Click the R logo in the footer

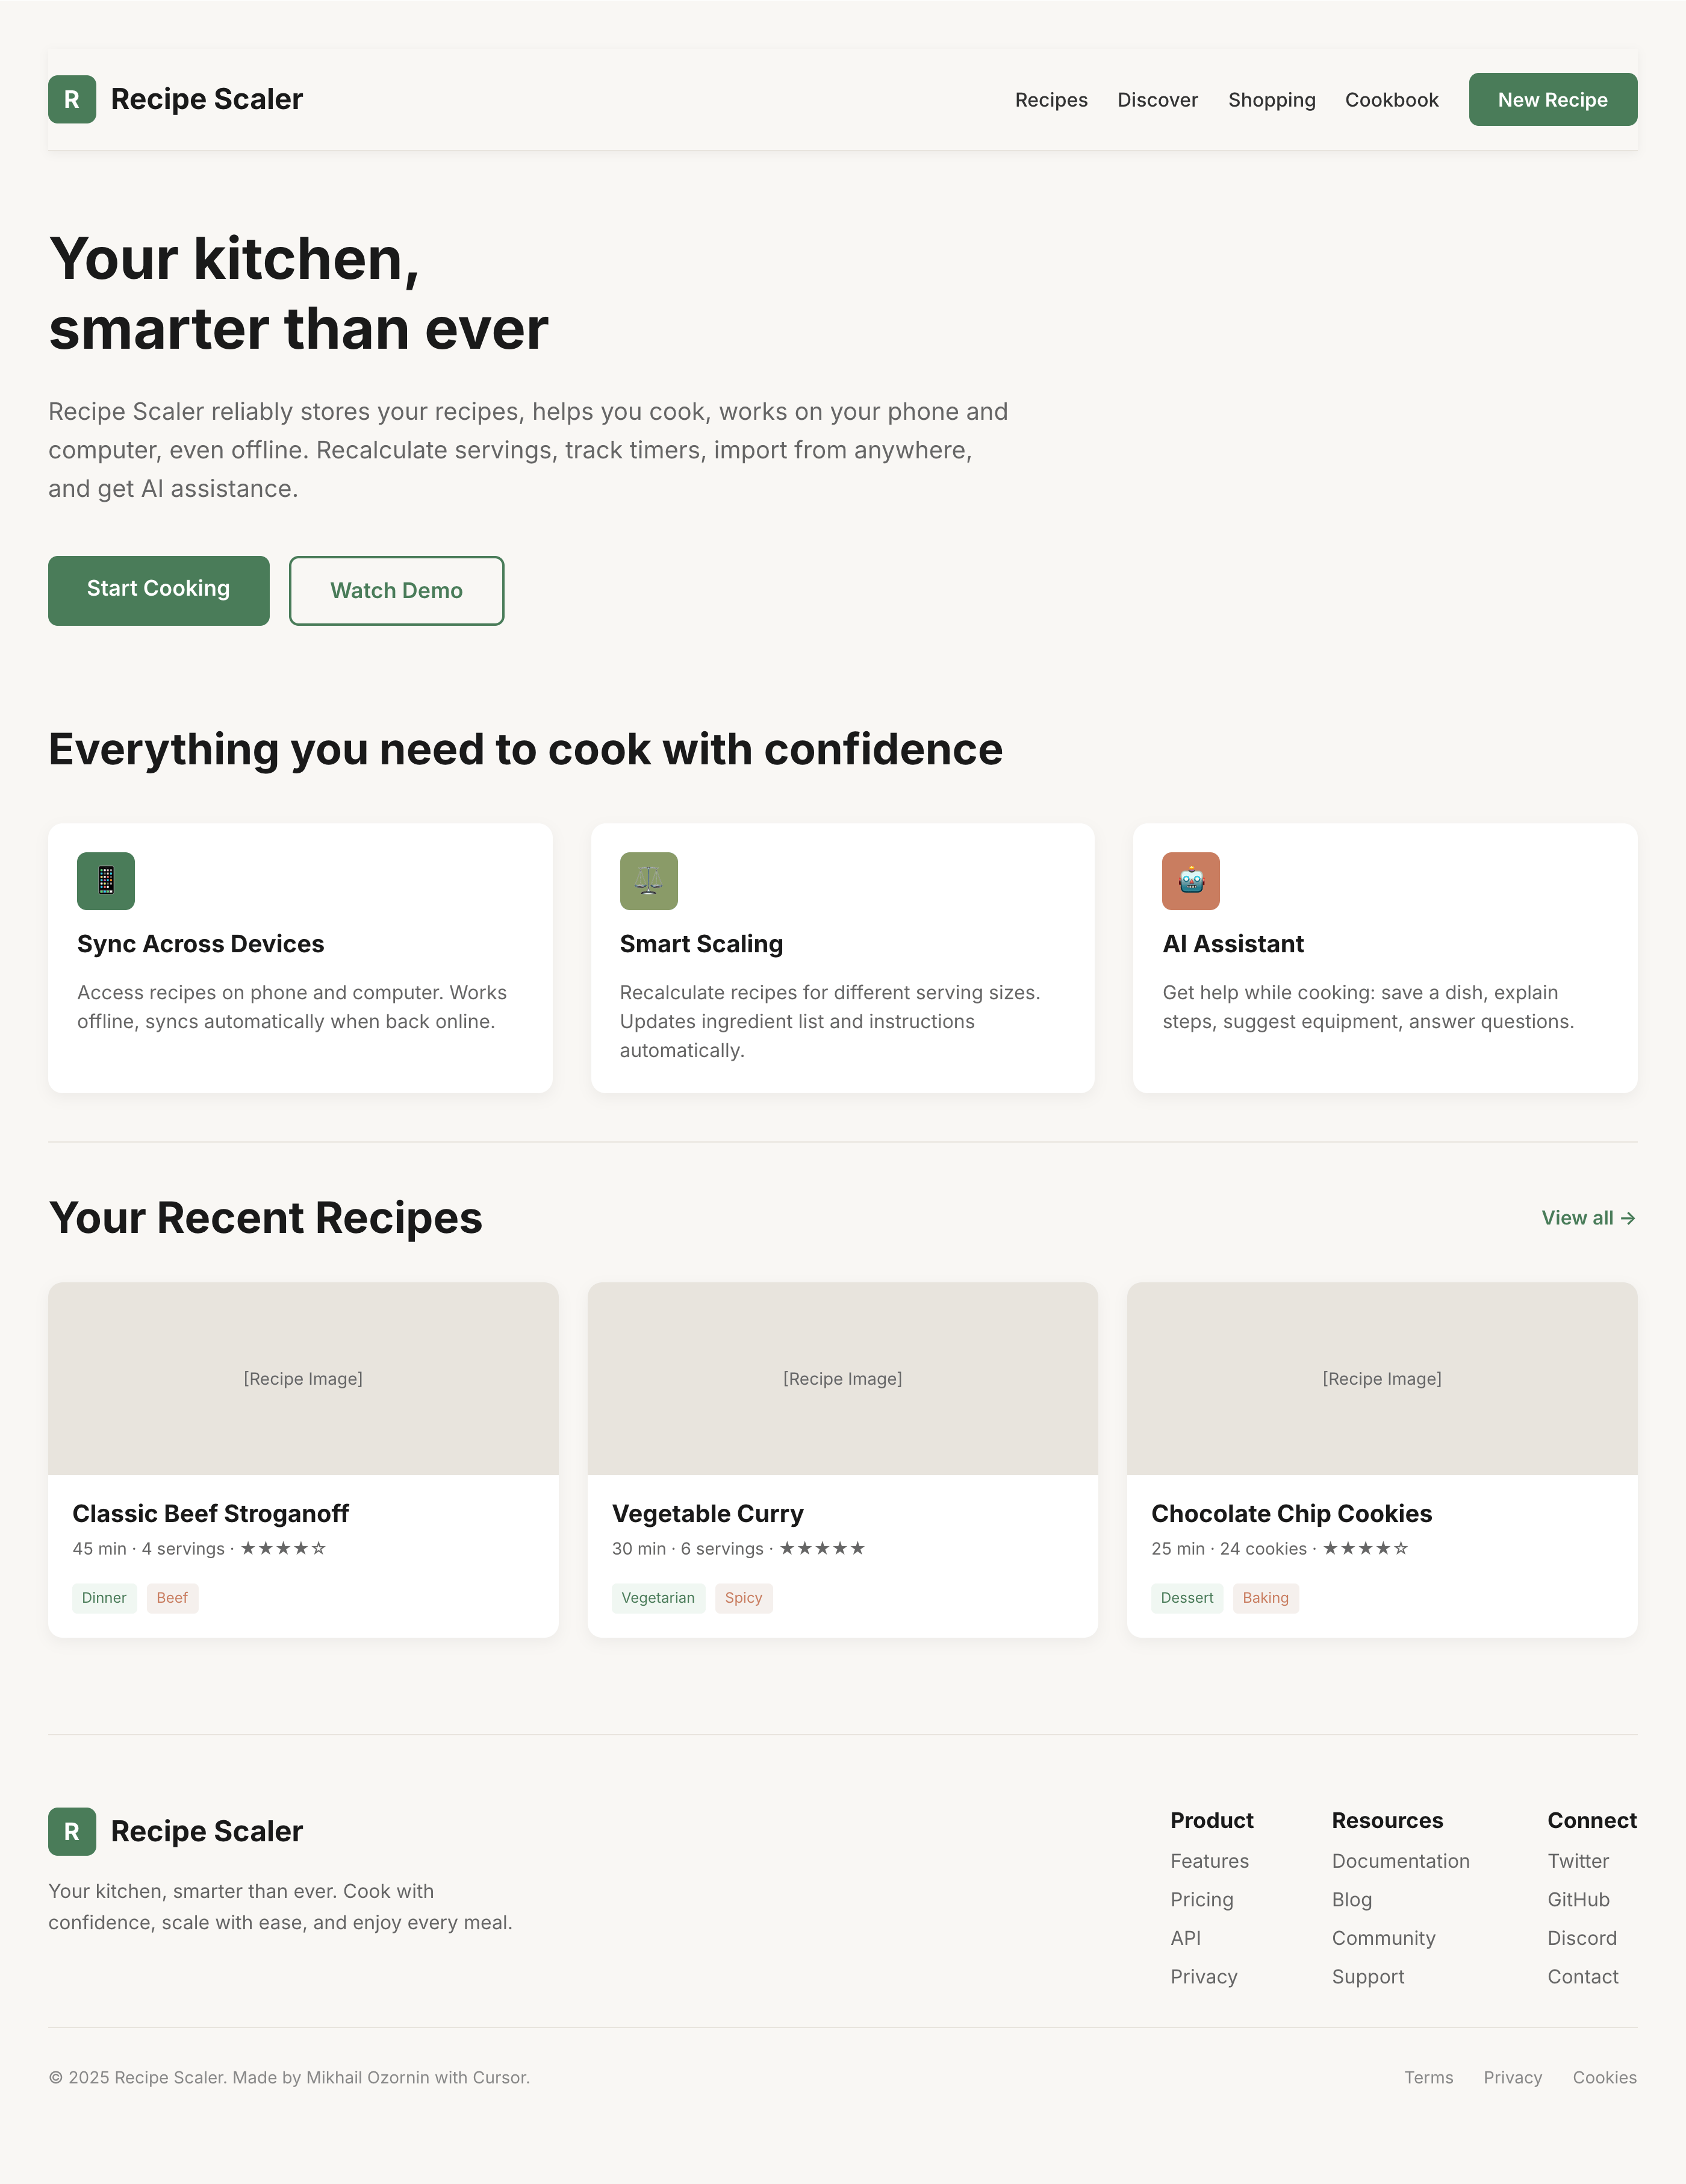72,1831
